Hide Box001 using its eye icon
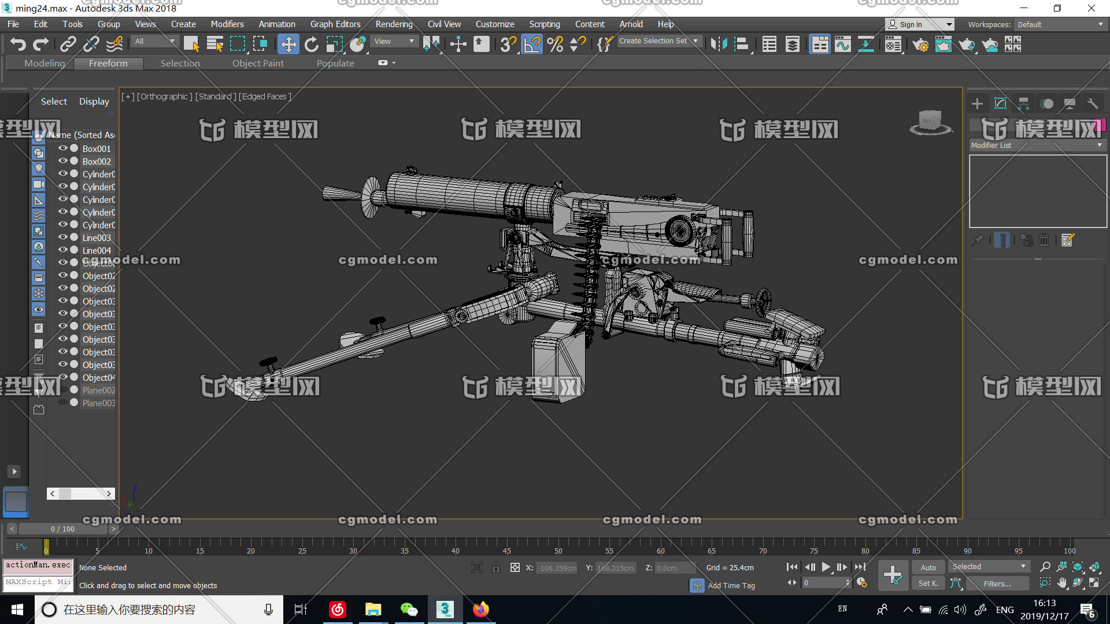This screenshot has height=624, width=1110. (62, 148)
